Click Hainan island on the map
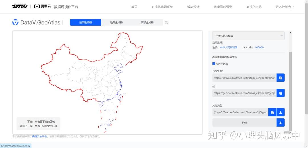 [101, 106]
